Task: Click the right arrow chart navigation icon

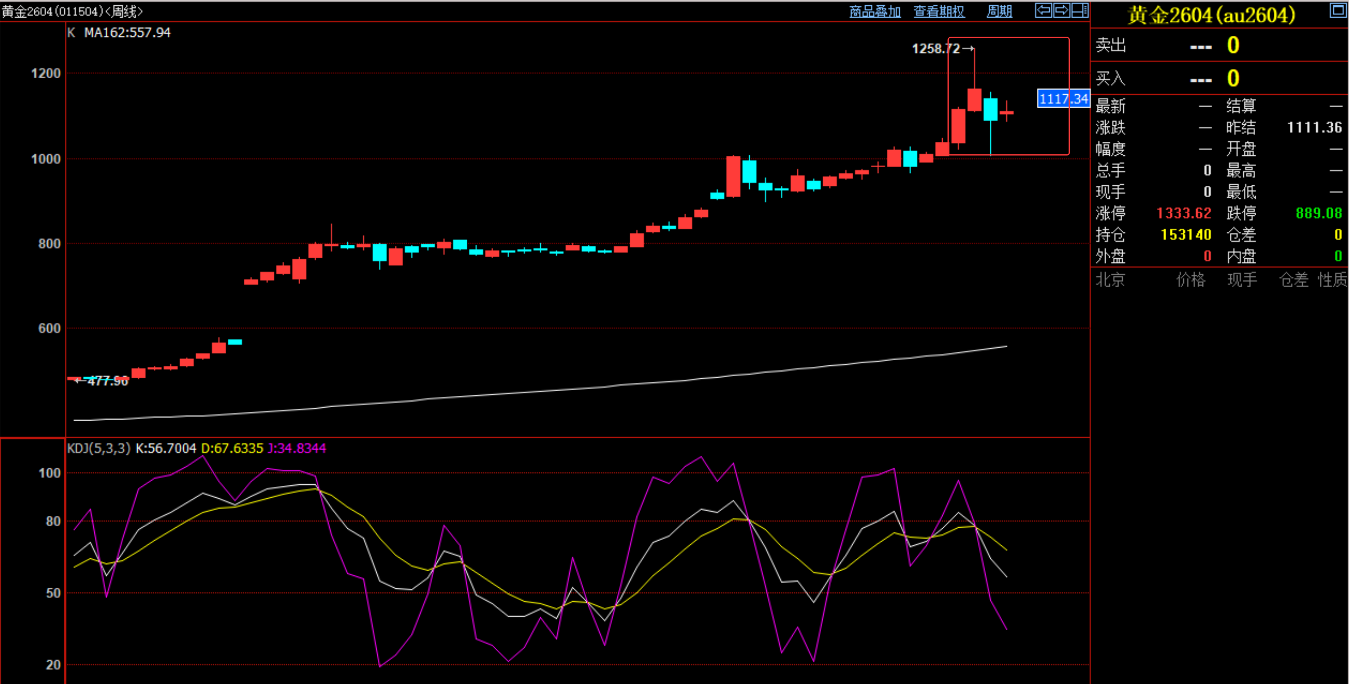Action: coord(1061,10)
